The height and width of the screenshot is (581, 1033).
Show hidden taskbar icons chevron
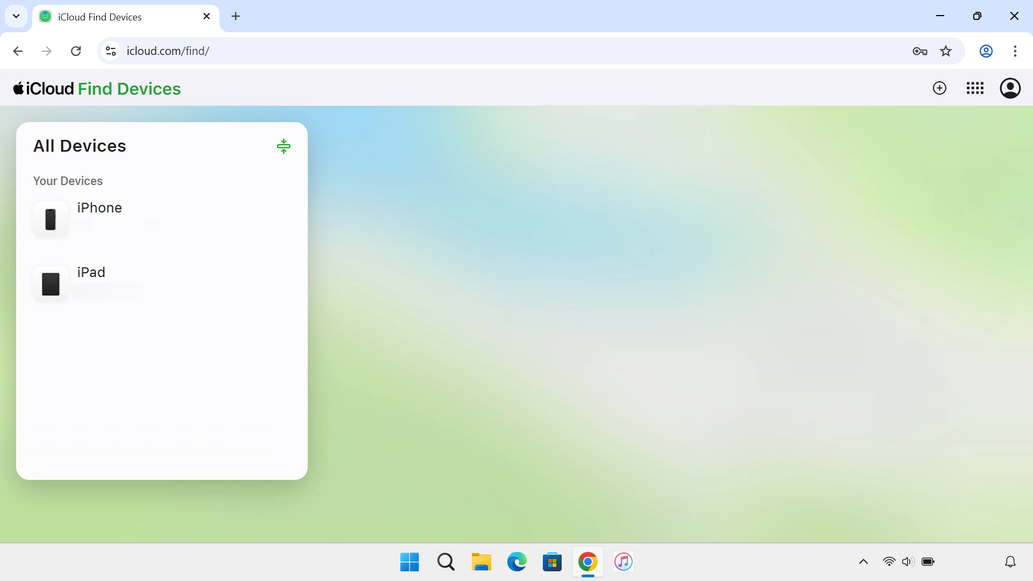[x=863, y=562]
